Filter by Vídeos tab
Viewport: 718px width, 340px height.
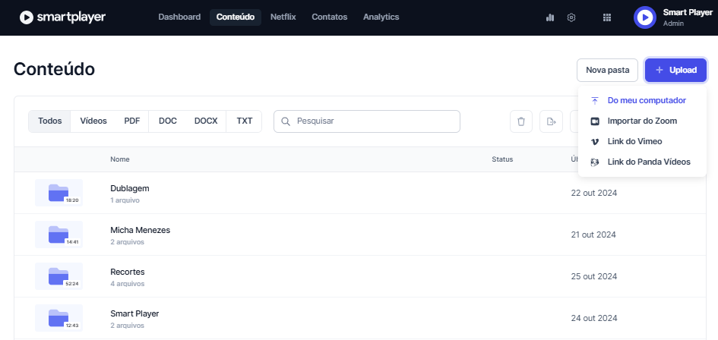point(93,121)
